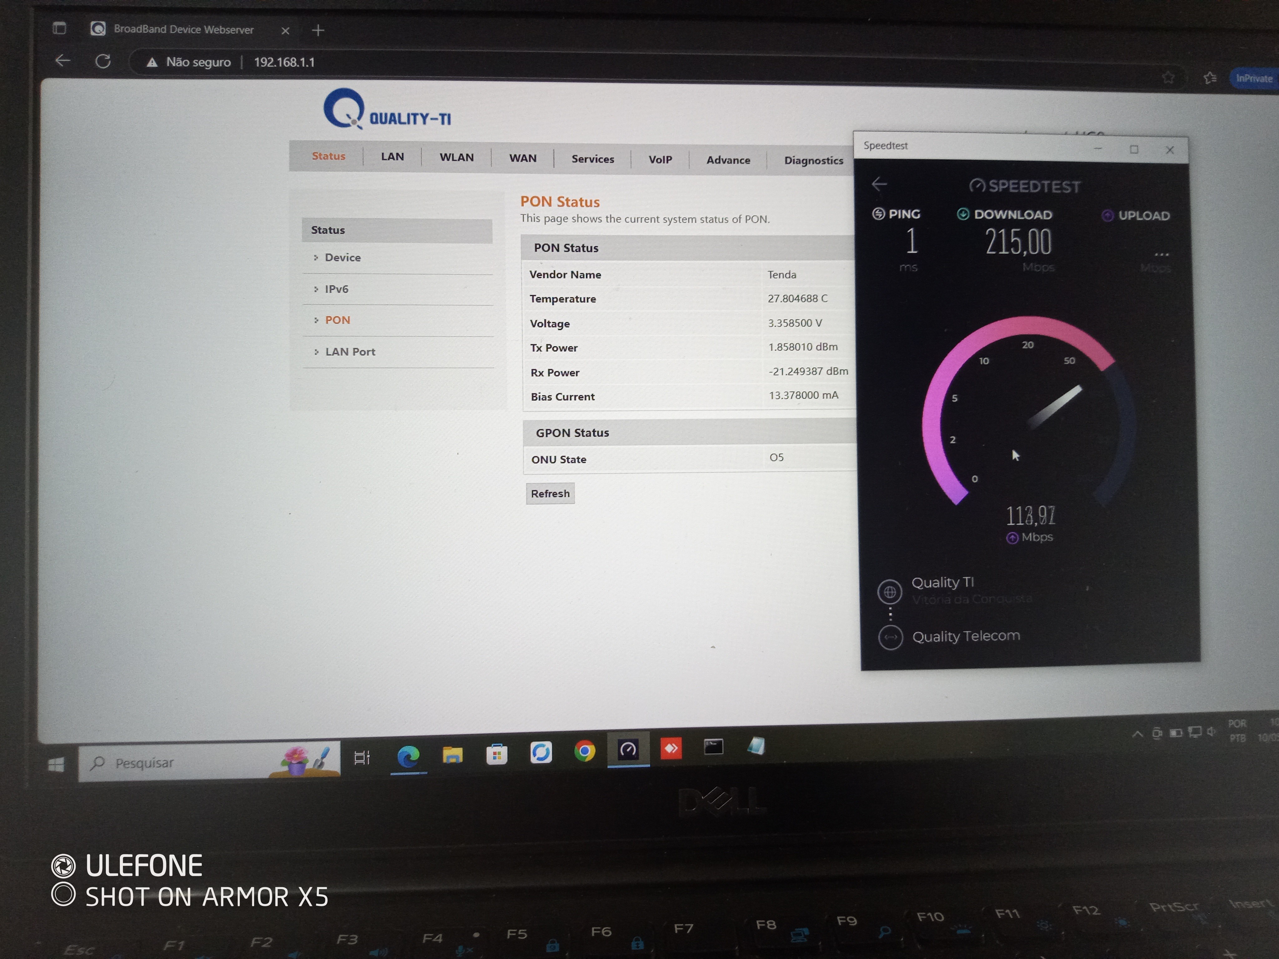Viewport: 1279px width, 959px height.
Task: Switch to the WLAN tab
Action: (x=456, y=157)
